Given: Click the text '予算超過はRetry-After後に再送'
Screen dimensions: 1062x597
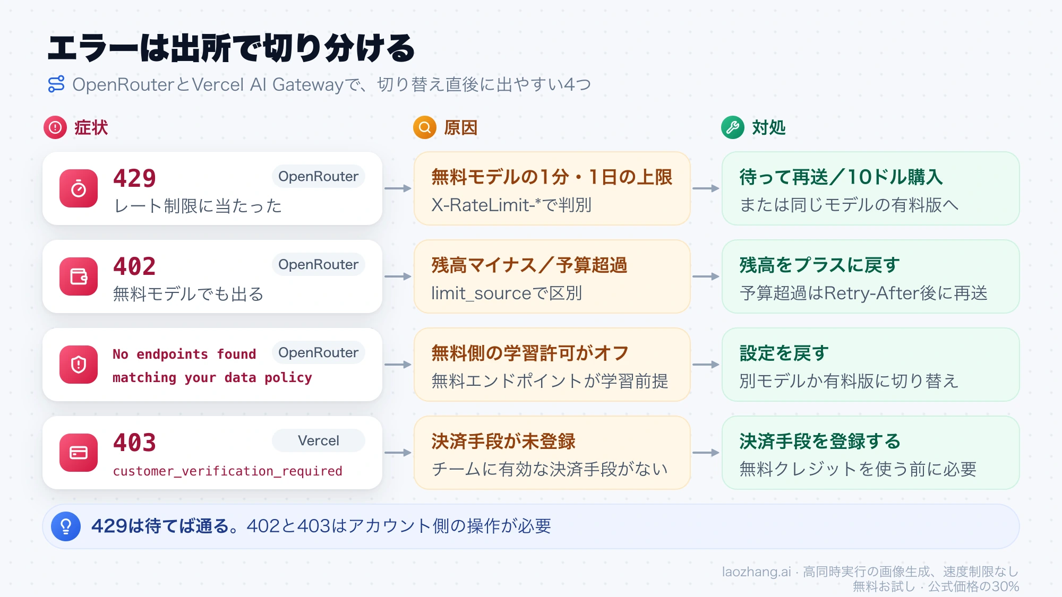Looking at the screenshot, I should [863, 293].
